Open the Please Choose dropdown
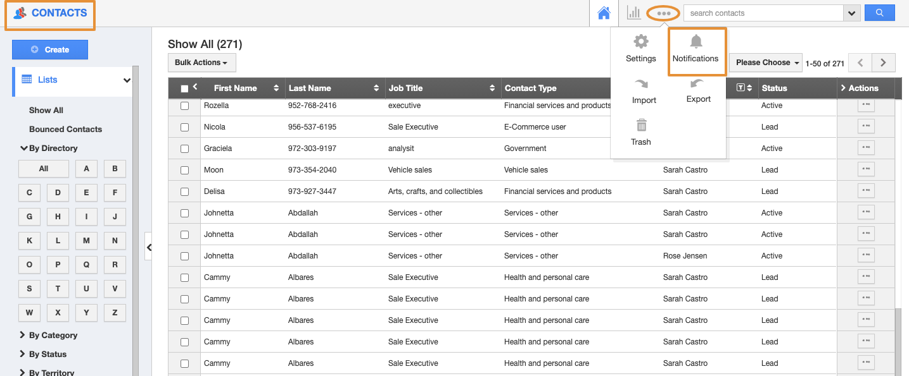Image resolution: width=909 pixels, height=376 pixels. coord(766,63)
